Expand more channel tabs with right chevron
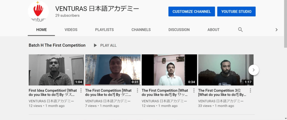The image size is (287, 120). tap(277, 30)
